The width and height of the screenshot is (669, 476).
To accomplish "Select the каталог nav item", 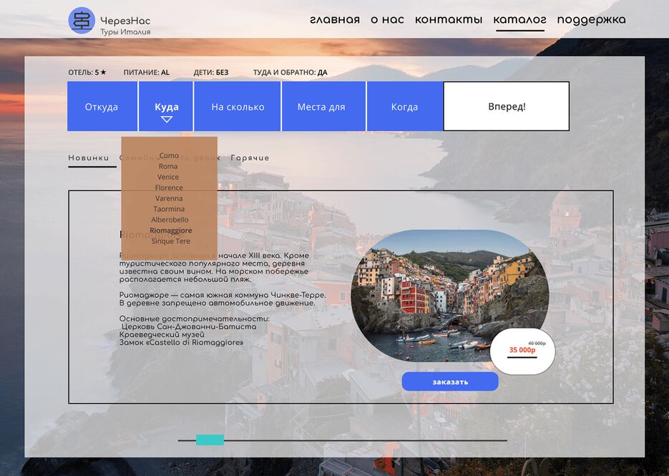I will [x=519, y=19].
